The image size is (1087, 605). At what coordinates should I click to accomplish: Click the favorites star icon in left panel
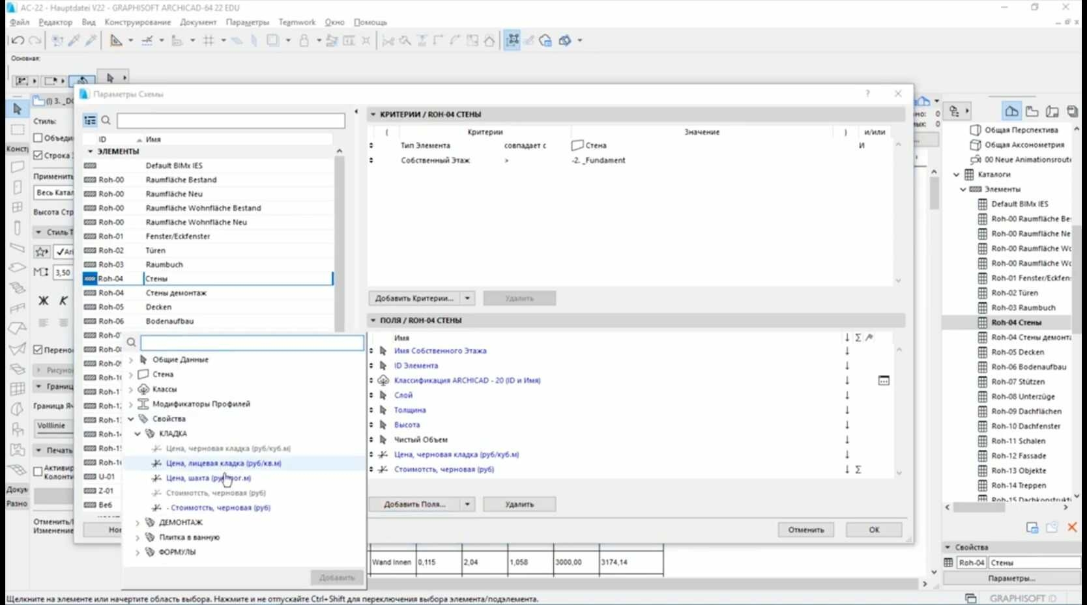42,251
